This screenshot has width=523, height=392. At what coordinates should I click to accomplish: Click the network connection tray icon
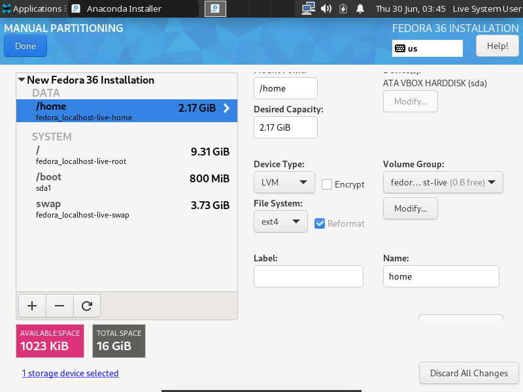pyautogui.click(x=308, y=9)
